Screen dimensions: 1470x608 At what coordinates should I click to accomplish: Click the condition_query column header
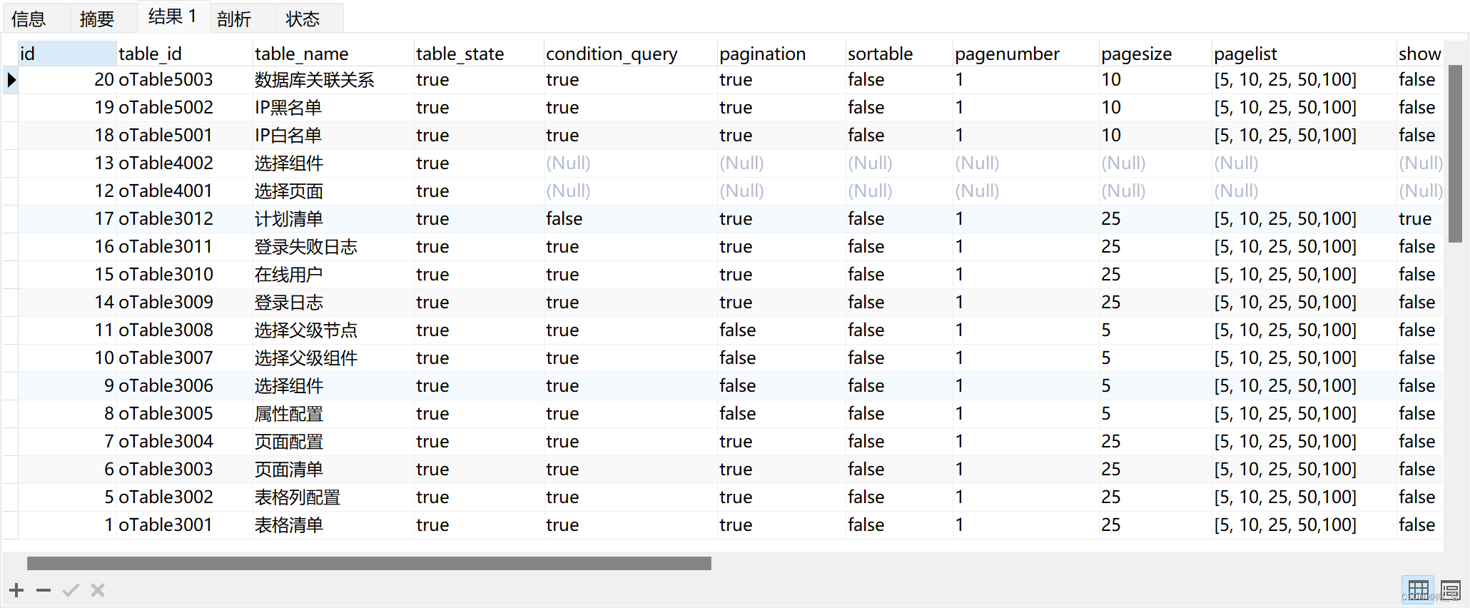coord(631,54)
